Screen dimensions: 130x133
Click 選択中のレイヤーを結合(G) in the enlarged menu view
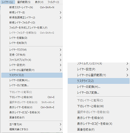click(99, 112)
